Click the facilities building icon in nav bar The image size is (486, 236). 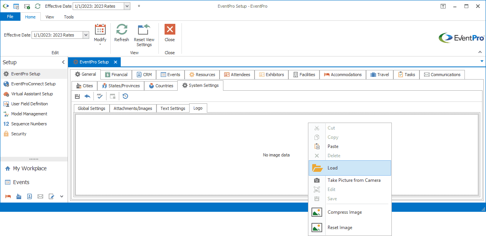[x=19, y=196]
